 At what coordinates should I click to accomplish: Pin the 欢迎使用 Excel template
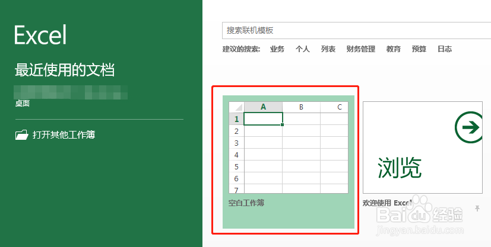pos(477,208)
